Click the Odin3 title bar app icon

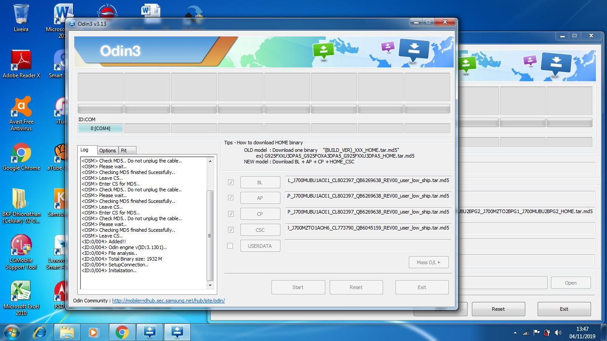[72, 24]
